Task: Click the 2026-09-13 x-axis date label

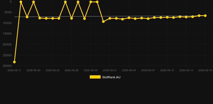Action: coord(186,70)
